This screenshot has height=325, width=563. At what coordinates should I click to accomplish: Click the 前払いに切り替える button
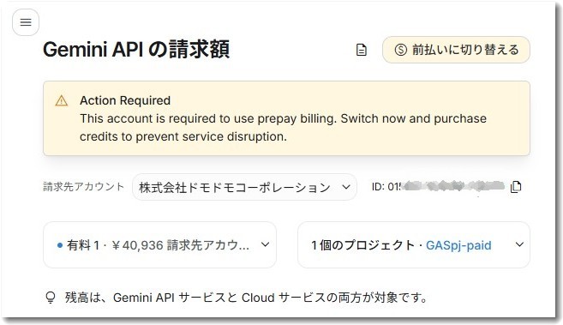[456, 50]
